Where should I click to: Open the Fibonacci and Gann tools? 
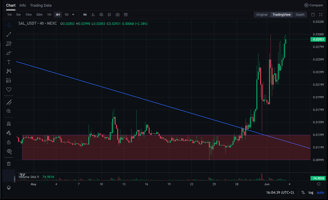9,44
